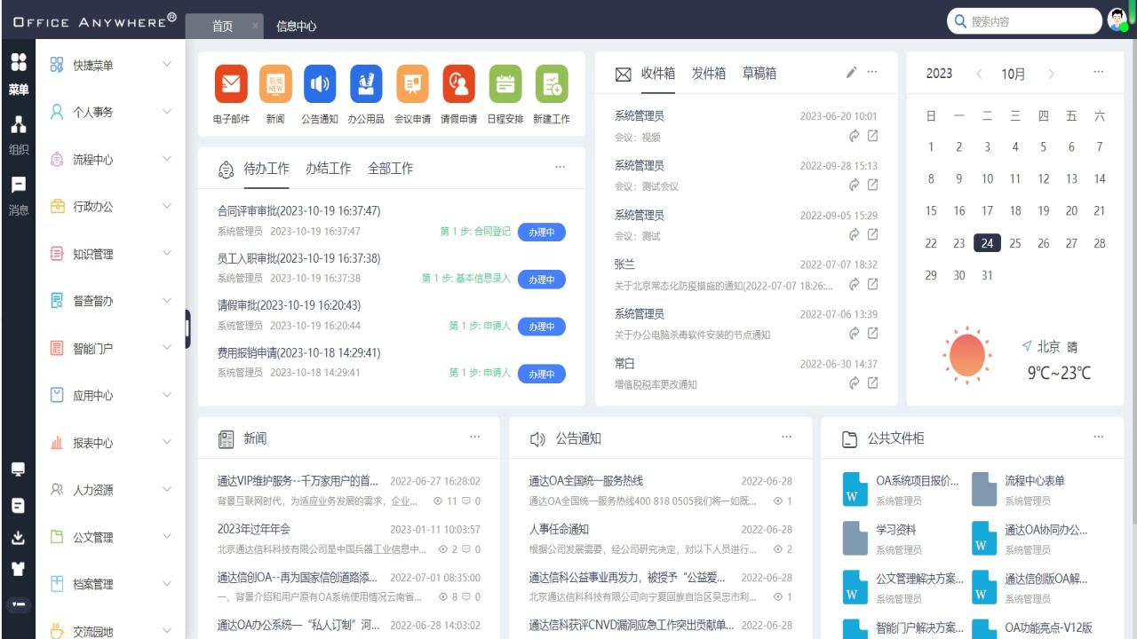Open the 消息 messages icon in left rail
Image resolution: width=1137 pixels, height=639 pixels.
(19, 185)
